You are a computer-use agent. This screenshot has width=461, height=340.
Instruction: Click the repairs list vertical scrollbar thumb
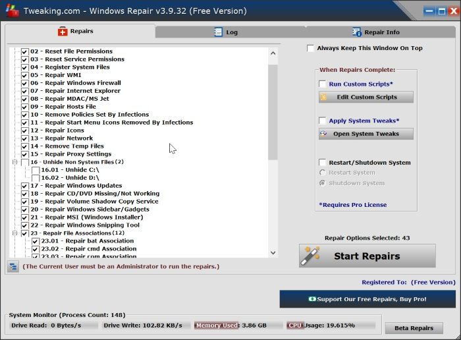(273, 113)
